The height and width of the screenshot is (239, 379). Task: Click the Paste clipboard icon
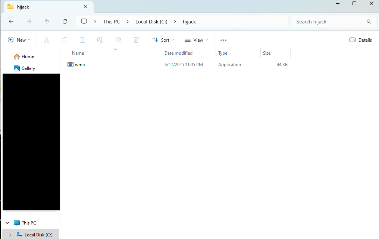[x=82, y=40]
